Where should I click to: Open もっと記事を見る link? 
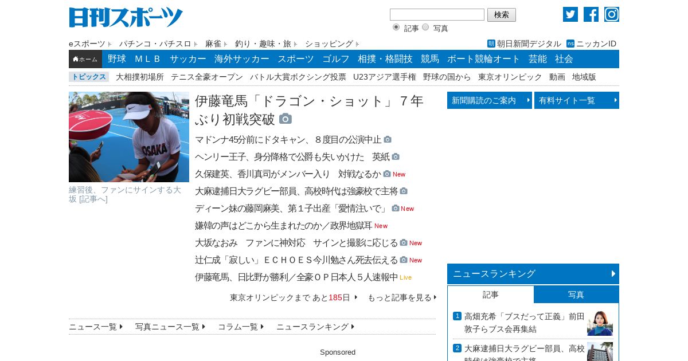[x=402, y=297]
